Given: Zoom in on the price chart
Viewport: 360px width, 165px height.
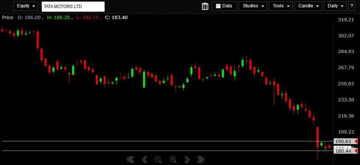Looking at the screenshot, I should pyautogui.click(x=173, y=160).
